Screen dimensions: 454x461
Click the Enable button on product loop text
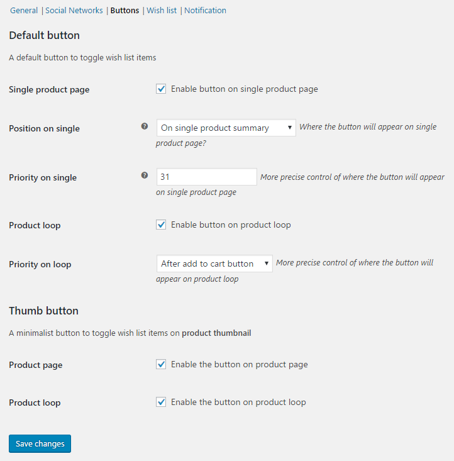point(231,225)
